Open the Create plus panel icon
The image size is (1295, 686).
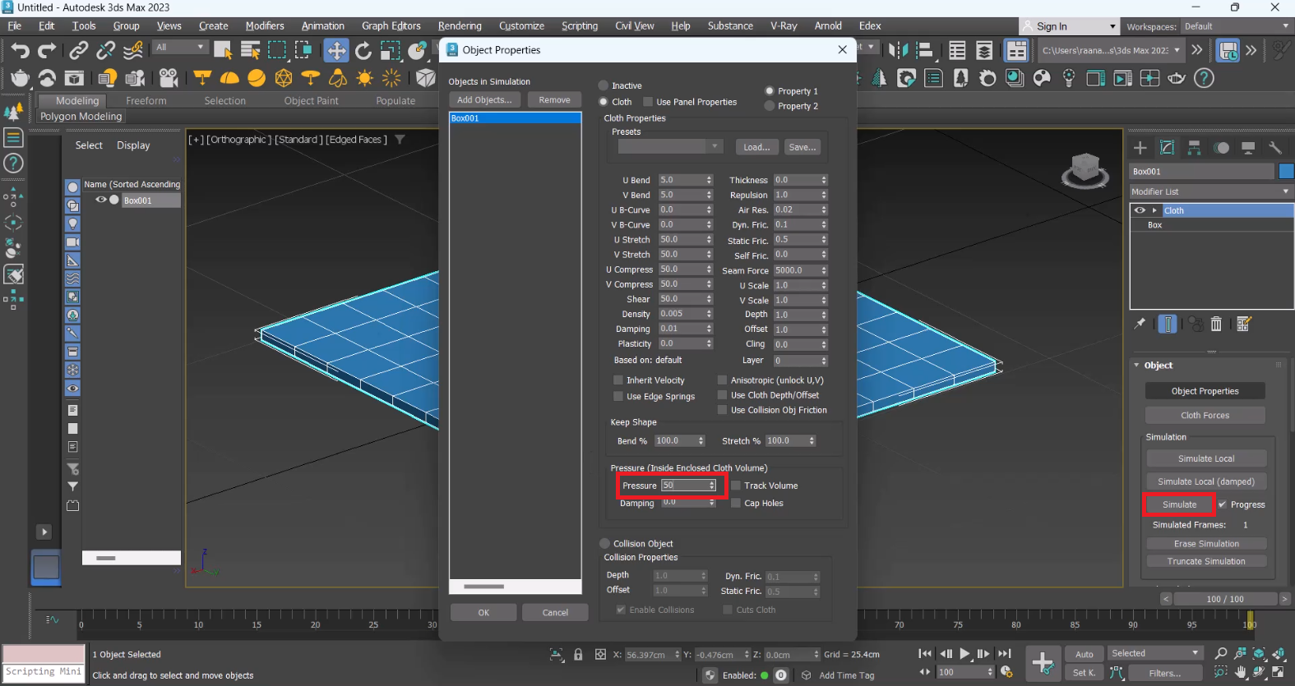point(1140,148)
